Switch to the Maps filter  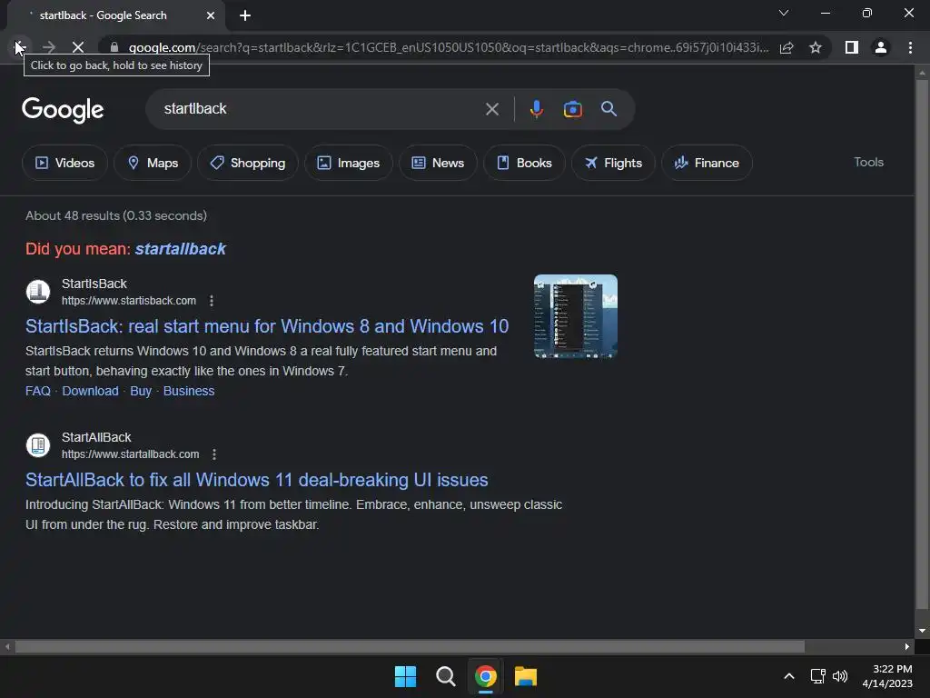pos(153,163)
